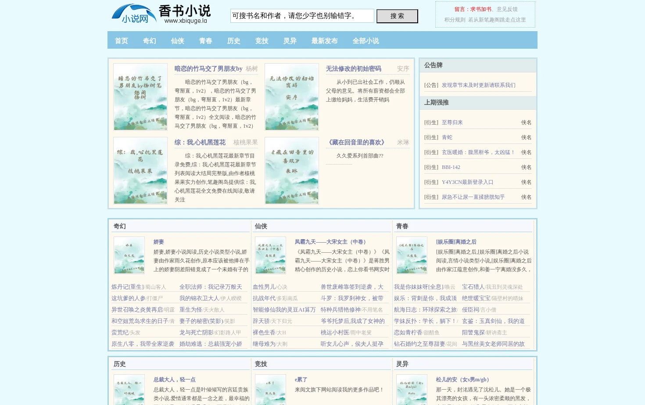Open novel 异世召唤之炎黄再启
The width and height of the screenshot is (645, 405).
point(137,310)
